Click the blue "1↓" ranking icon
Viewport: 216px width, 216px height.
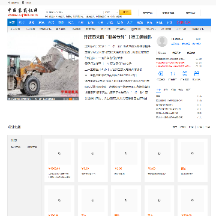pos(173,74)
